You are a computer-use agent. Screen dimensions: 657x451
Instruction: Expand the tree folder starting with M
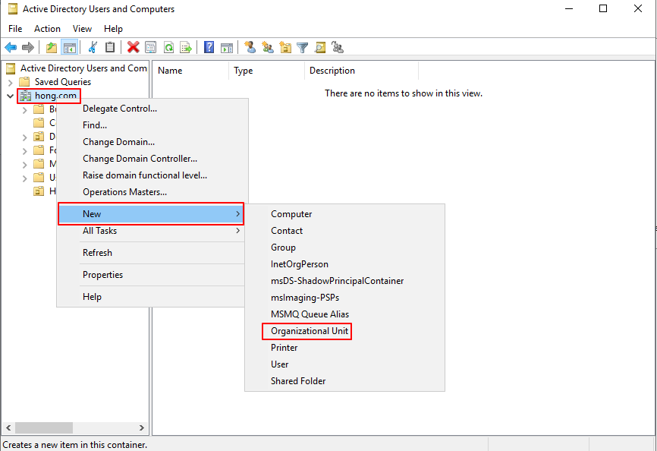click(25, 165)
